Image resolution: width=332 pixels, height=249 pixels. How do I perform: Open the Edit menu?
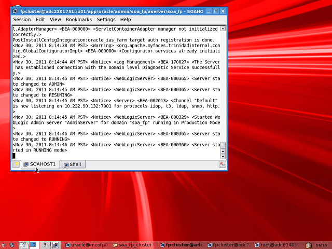point(40,20)
